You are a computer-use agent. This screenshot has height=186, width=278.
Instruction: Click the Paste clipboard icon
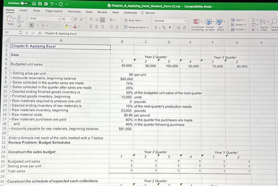coord(10,19)
